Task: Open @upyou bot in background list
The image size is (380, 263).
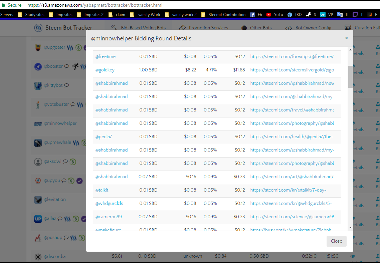Action: pos(52,181)
